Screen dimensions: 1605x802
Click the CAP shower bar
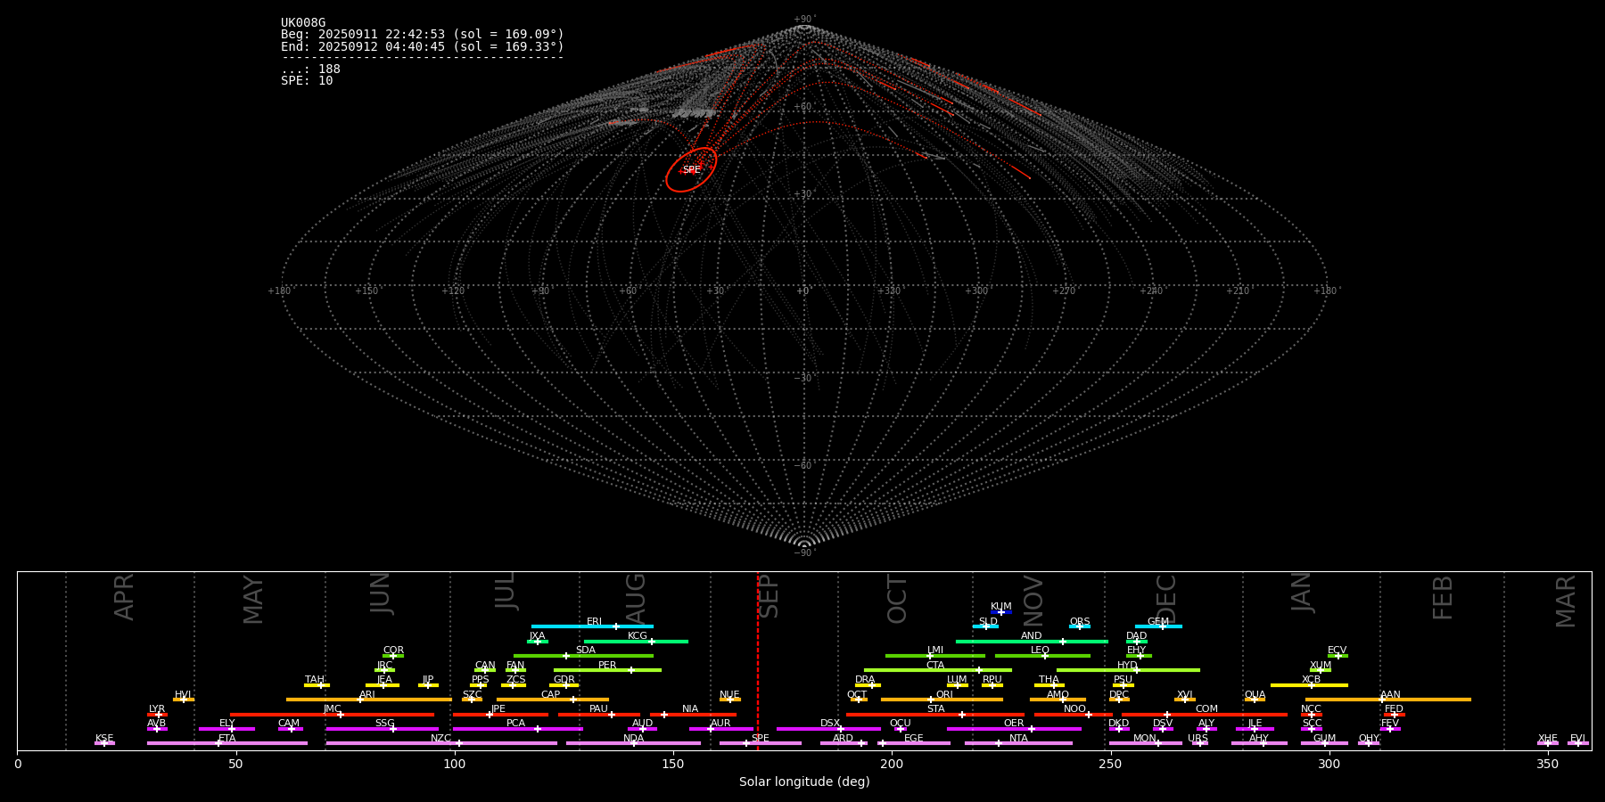[553, 700]
